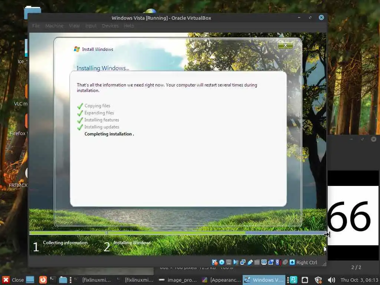Click the 'Installing updates' step text

point(102,127)
